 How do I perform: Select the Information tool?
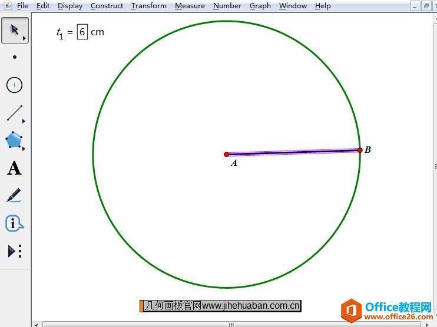pyautogui.click(x=14, y=223)
